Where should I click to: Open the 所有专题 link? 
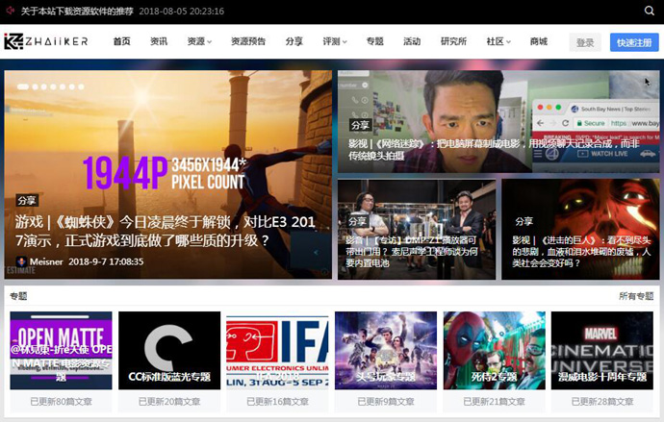[x=636, y=296]
